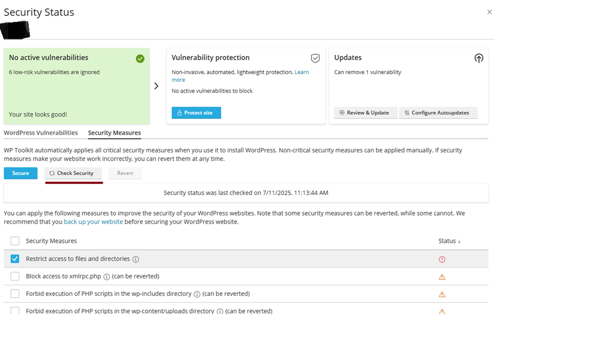Click '6 low-risk vulnerabilities are ignored' text
This screenshot has height=345, width=614.
54,72
